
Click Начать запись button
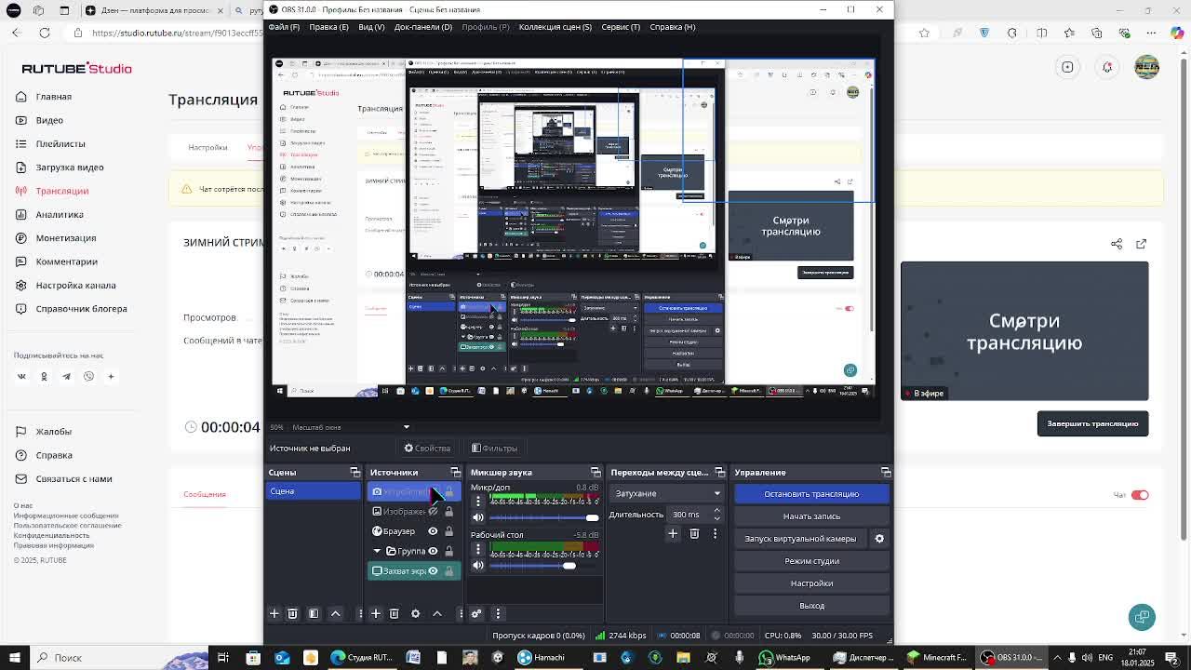(811, 516)
